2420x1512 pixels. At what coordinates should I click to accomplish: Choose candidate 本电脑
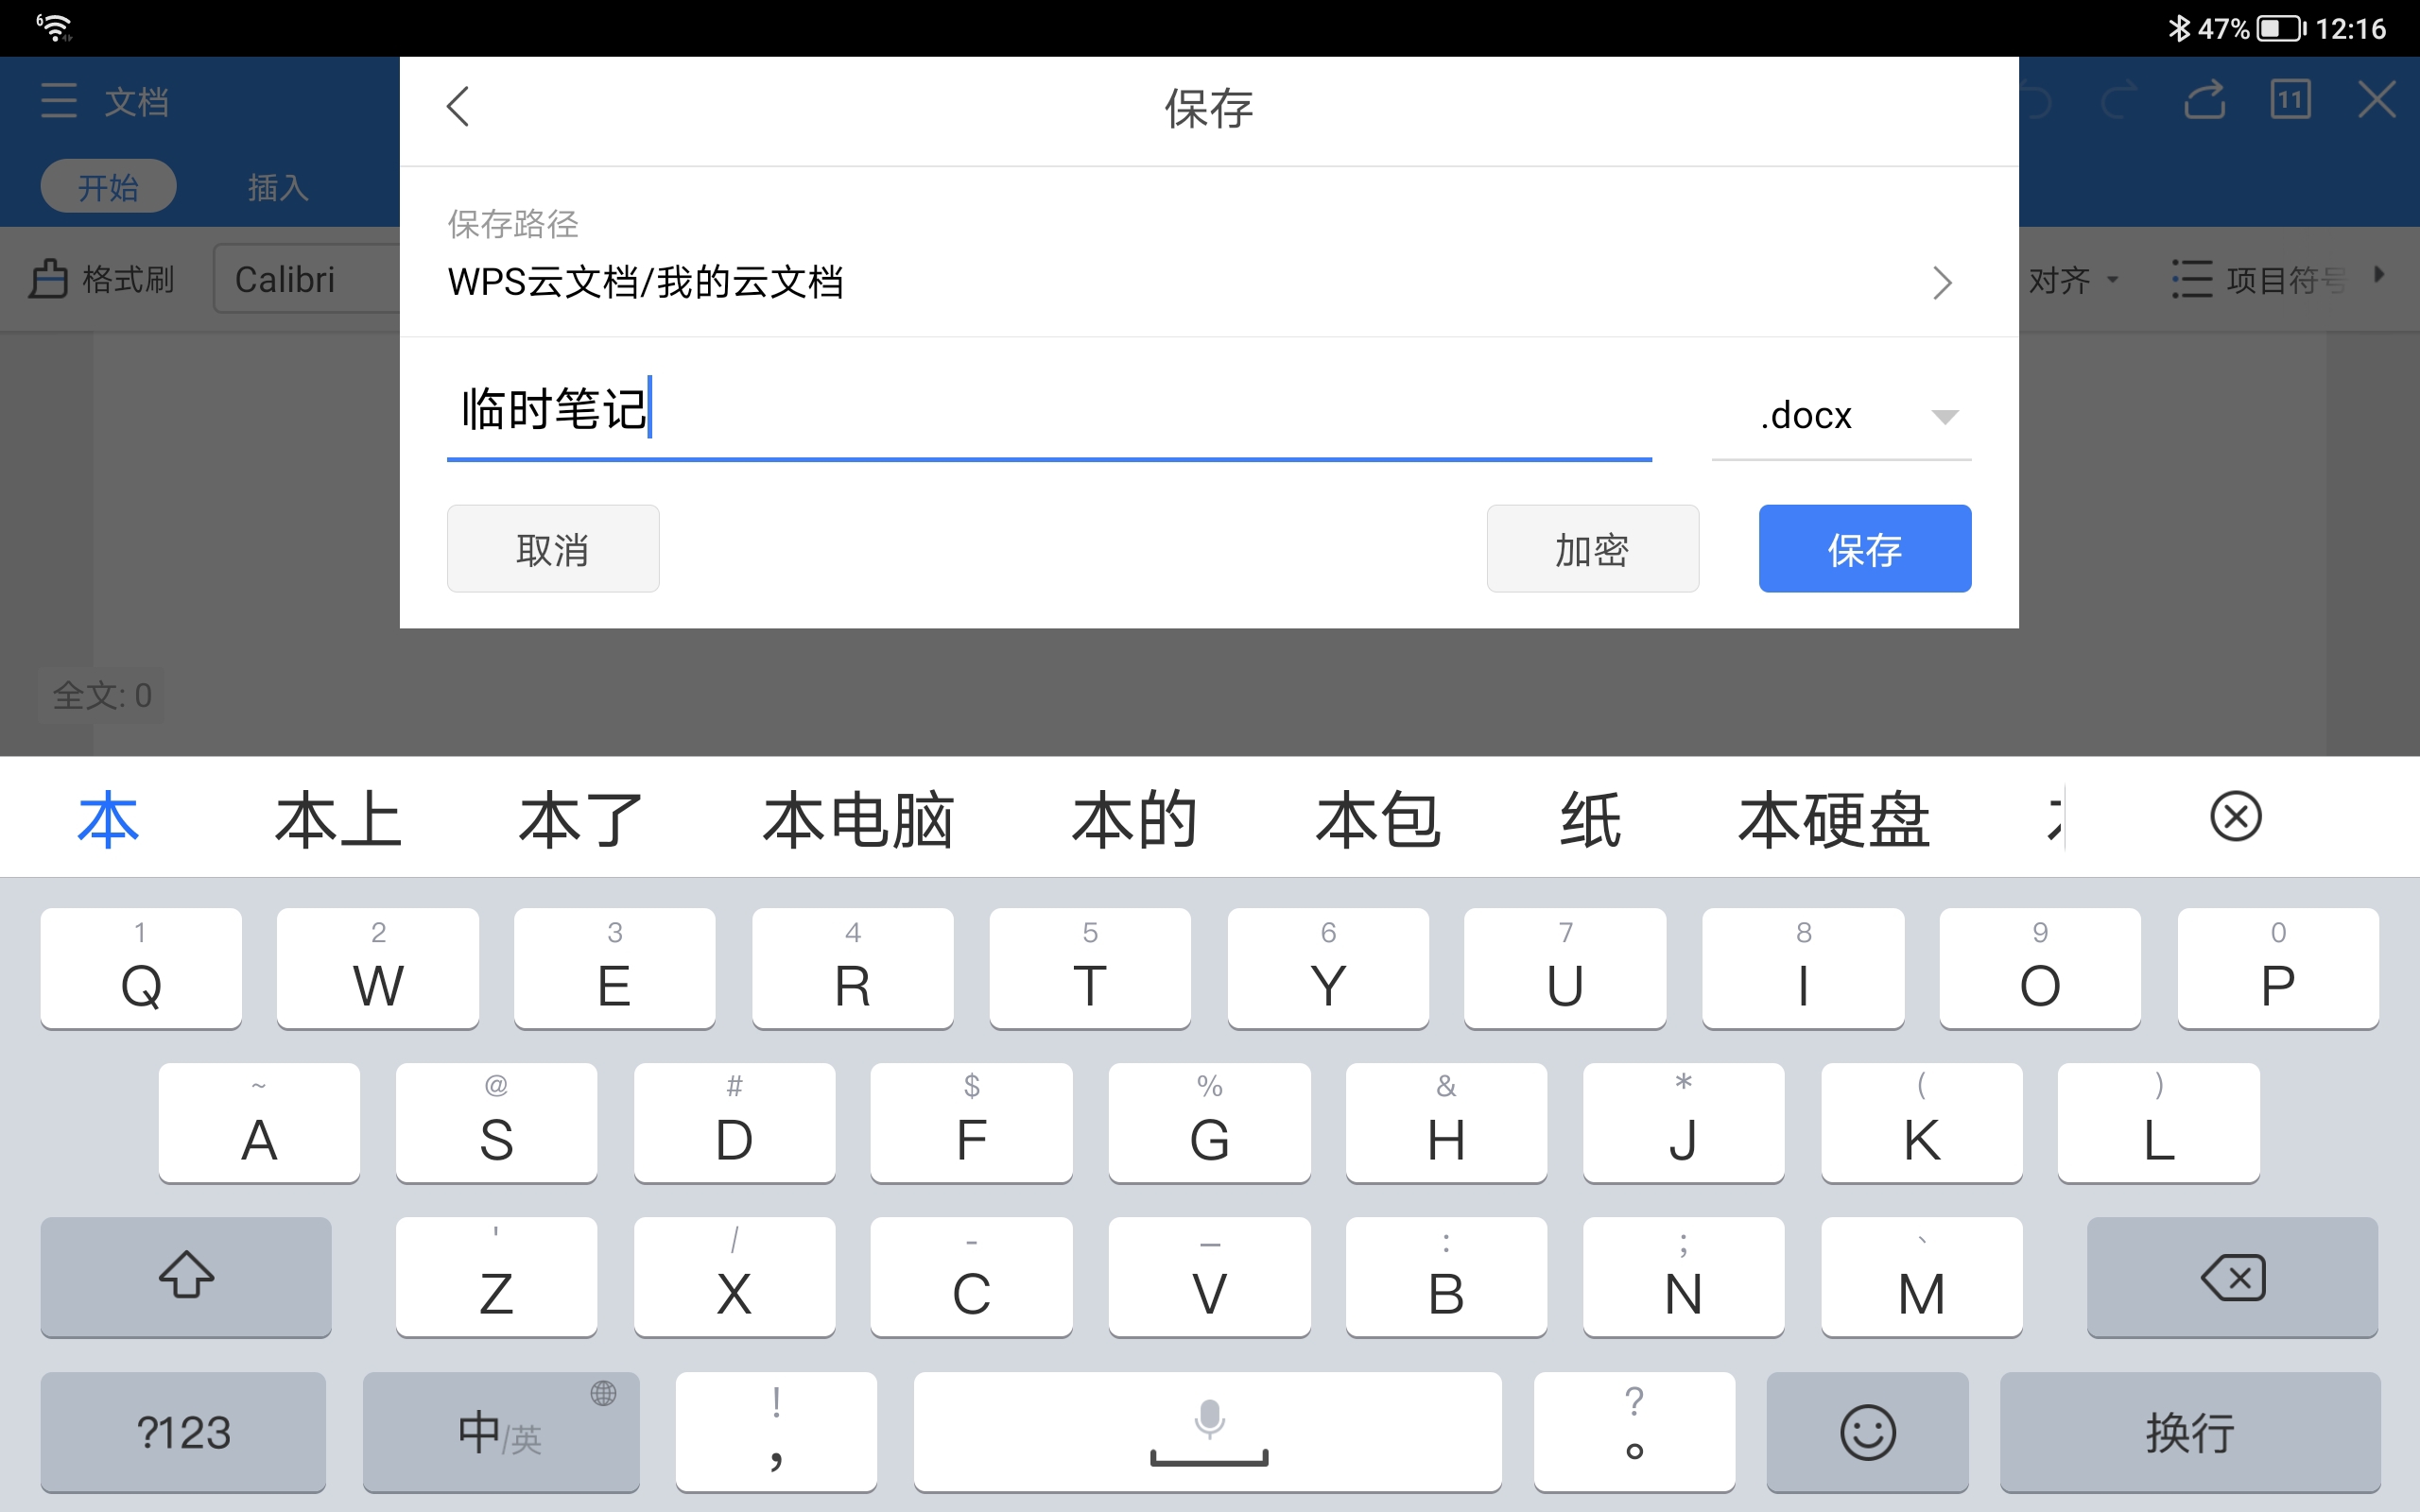tap(858, 819)
